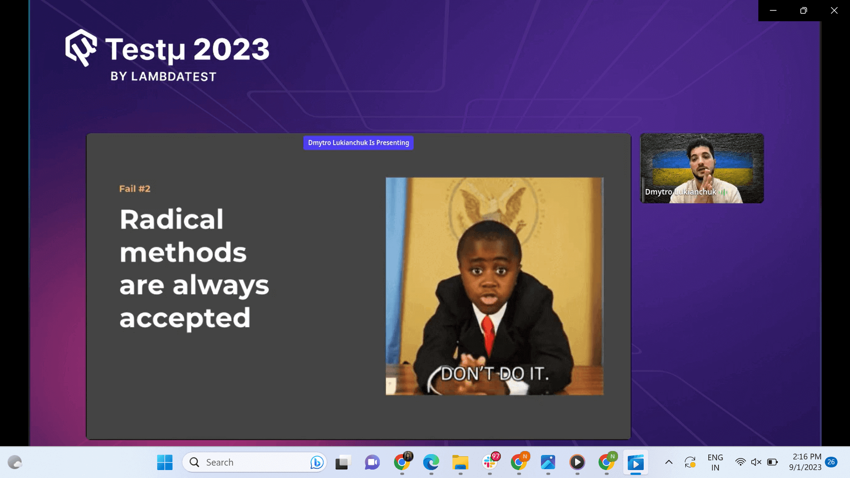The image size is (850, 478).
Task: Open Task View on the taskbar
Action: [342, 463]
